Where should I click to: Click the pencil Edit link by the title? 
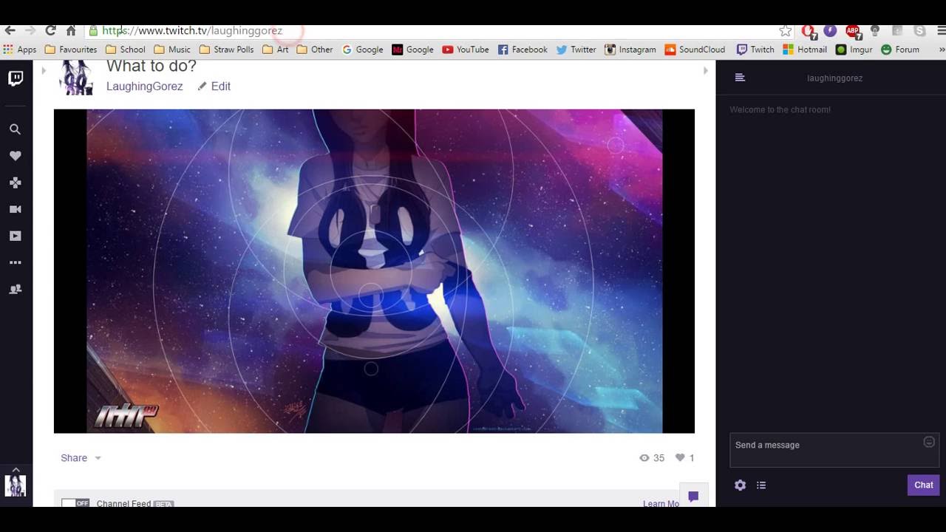214,86
